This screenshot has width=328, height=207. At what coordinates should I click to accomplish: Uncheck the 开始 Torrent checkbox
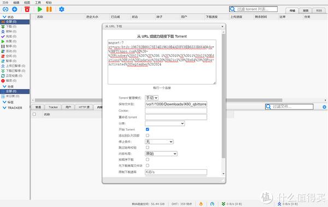pyautogui.click(x=148, y=129)
